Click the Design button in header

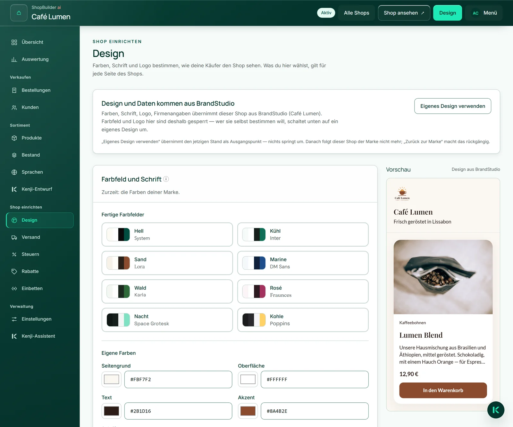448,13
